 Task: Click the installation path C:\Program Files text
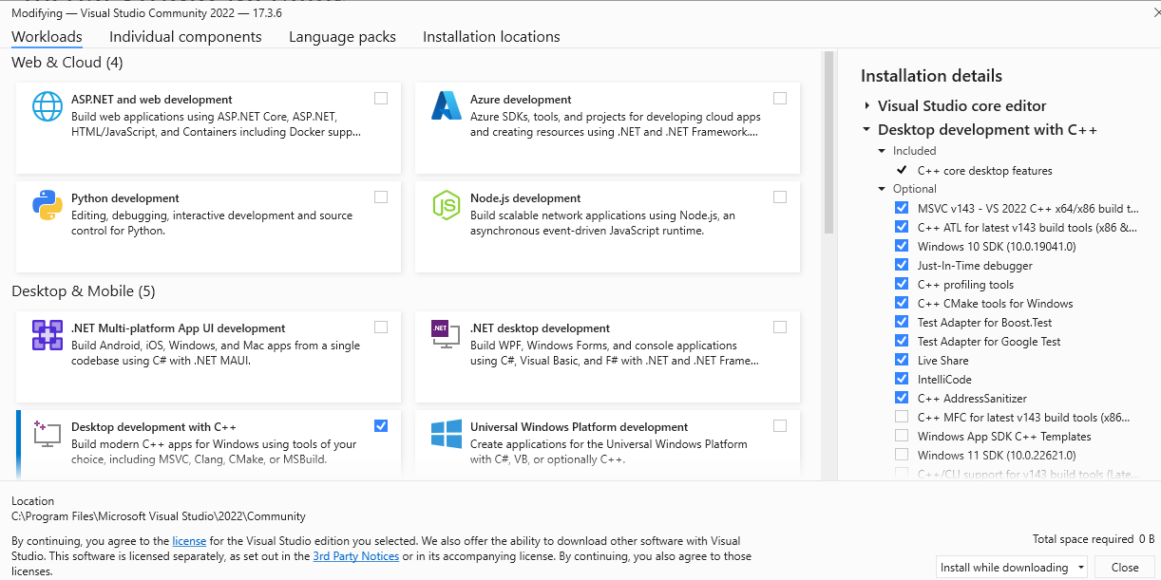(x=159, y=516)
